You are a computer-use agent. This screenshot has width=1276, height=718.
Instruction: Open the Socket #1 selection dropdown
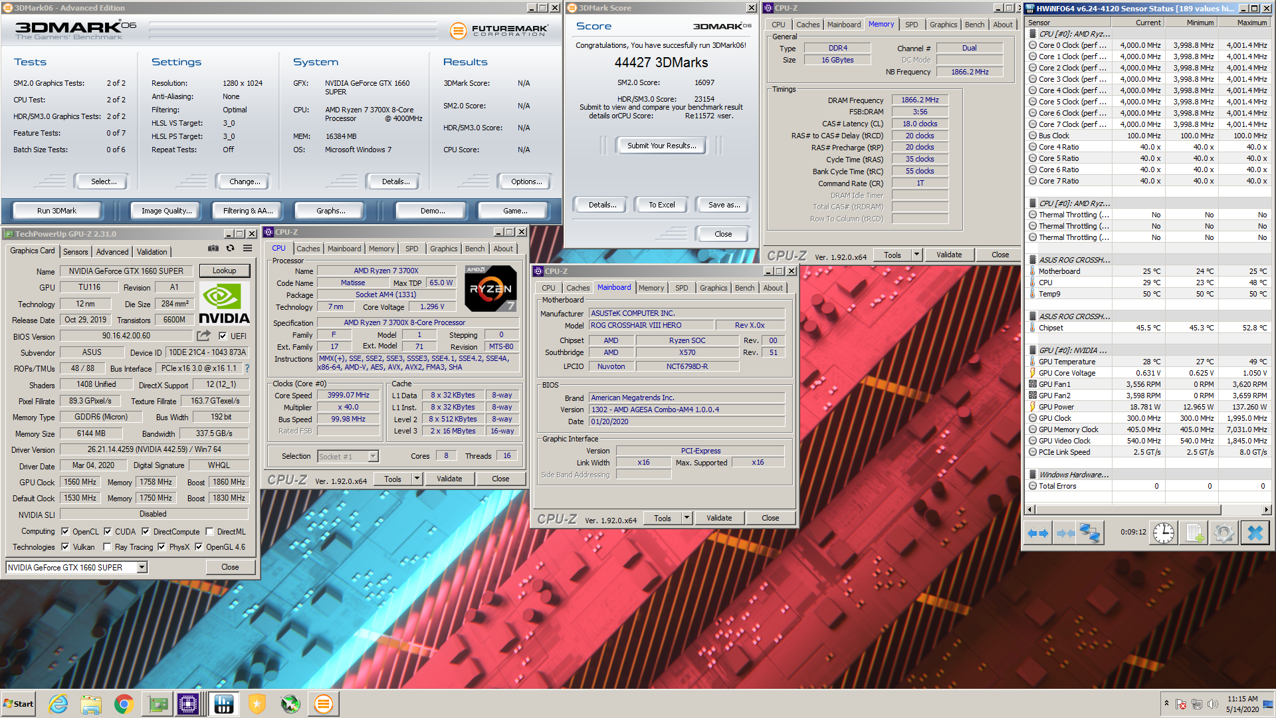373,456
